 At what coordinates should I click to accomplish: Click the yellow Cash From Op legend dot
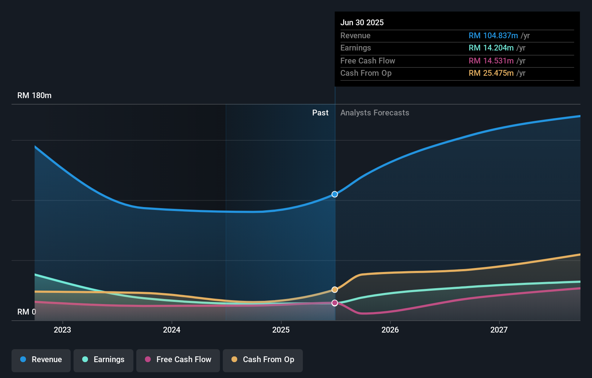click(x=234, y=359)
